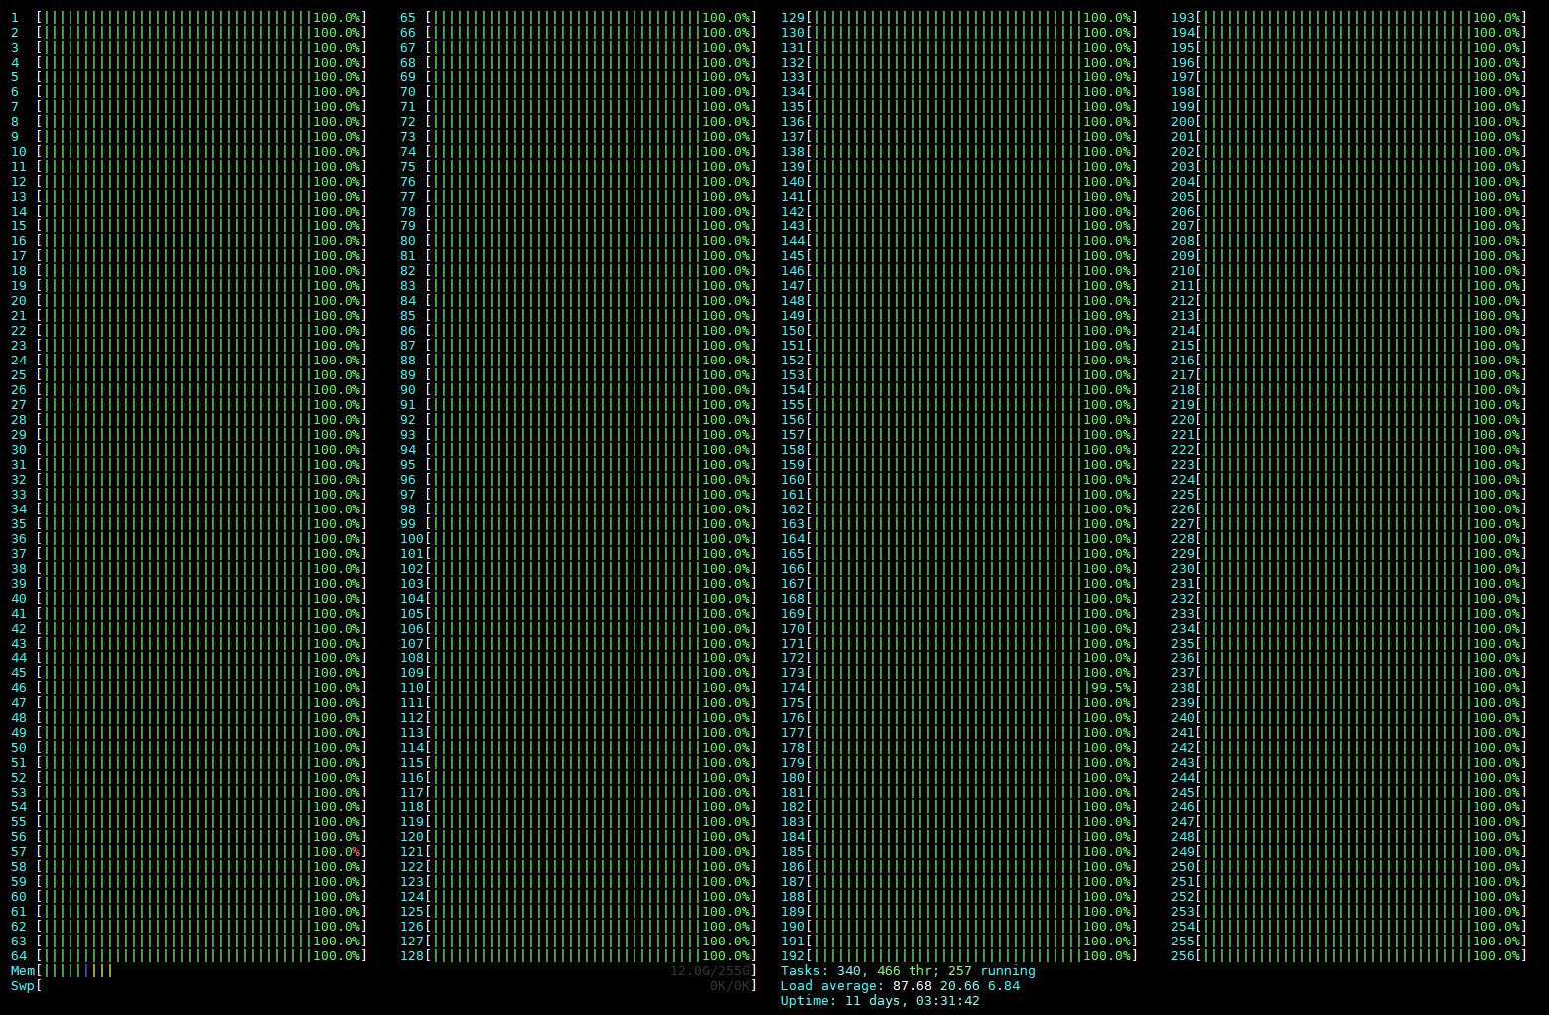1549x1015 pixels.
Task: Click the CPU 110 usage meter row
Action: [x=578, y=688]
